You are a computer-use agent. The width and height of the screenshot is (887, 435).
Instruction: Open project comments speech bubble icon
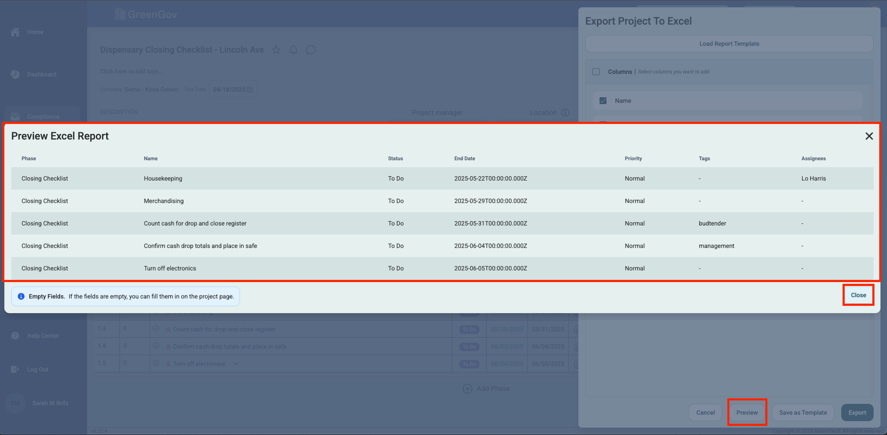click(x=311, y=50)
